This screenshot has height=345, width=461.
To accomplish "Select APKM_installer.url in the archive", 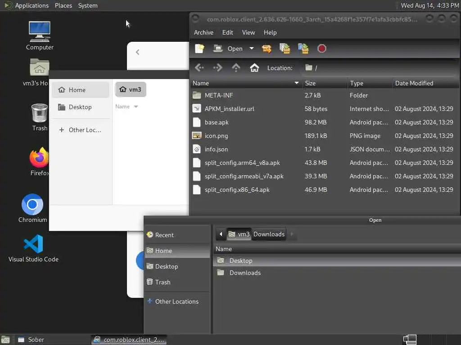I will pyautogui.click(x=325, y=109).
